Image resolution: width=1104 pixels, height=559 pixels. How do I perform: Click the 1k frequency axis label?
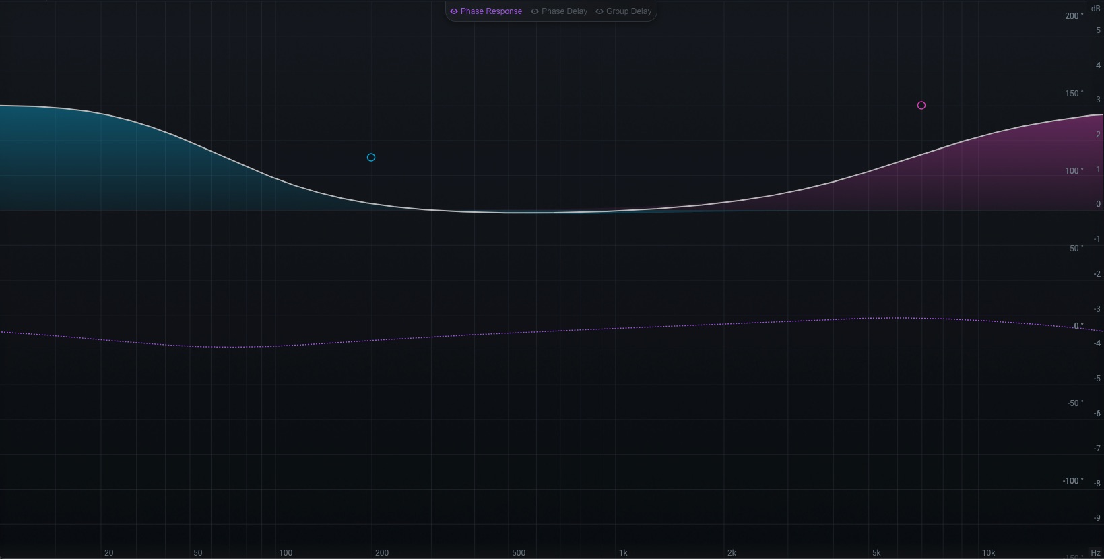[x=623, y=553]
